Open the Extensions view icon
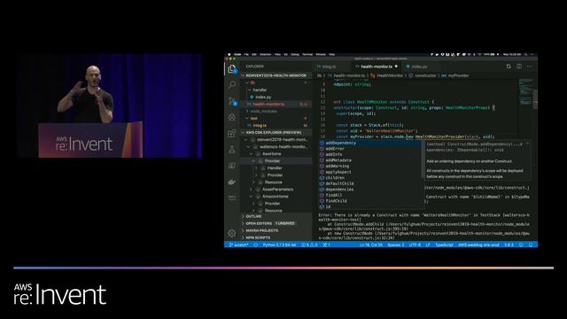Screen dimensions: 567x319 pos(232,133)
